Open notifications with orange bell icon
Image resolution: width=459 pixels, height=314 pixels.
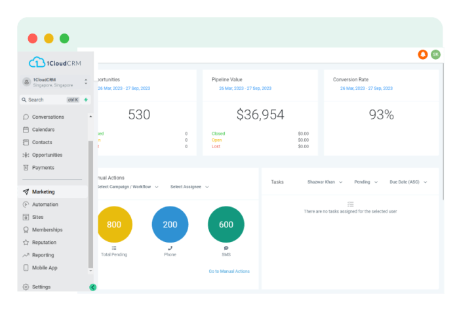click(x=423, y=54)
